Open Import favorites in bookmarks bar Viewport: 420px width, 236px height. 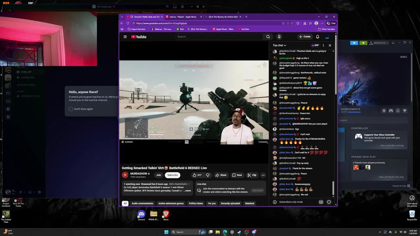pyautogui.click(x=136, y=29)
